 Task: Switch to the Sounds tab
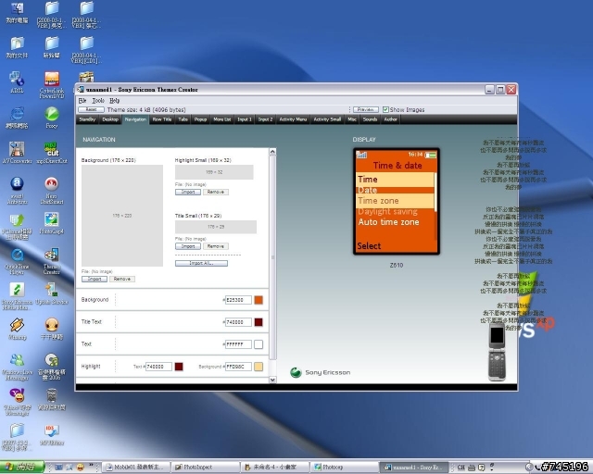click(x=370, y=119)
